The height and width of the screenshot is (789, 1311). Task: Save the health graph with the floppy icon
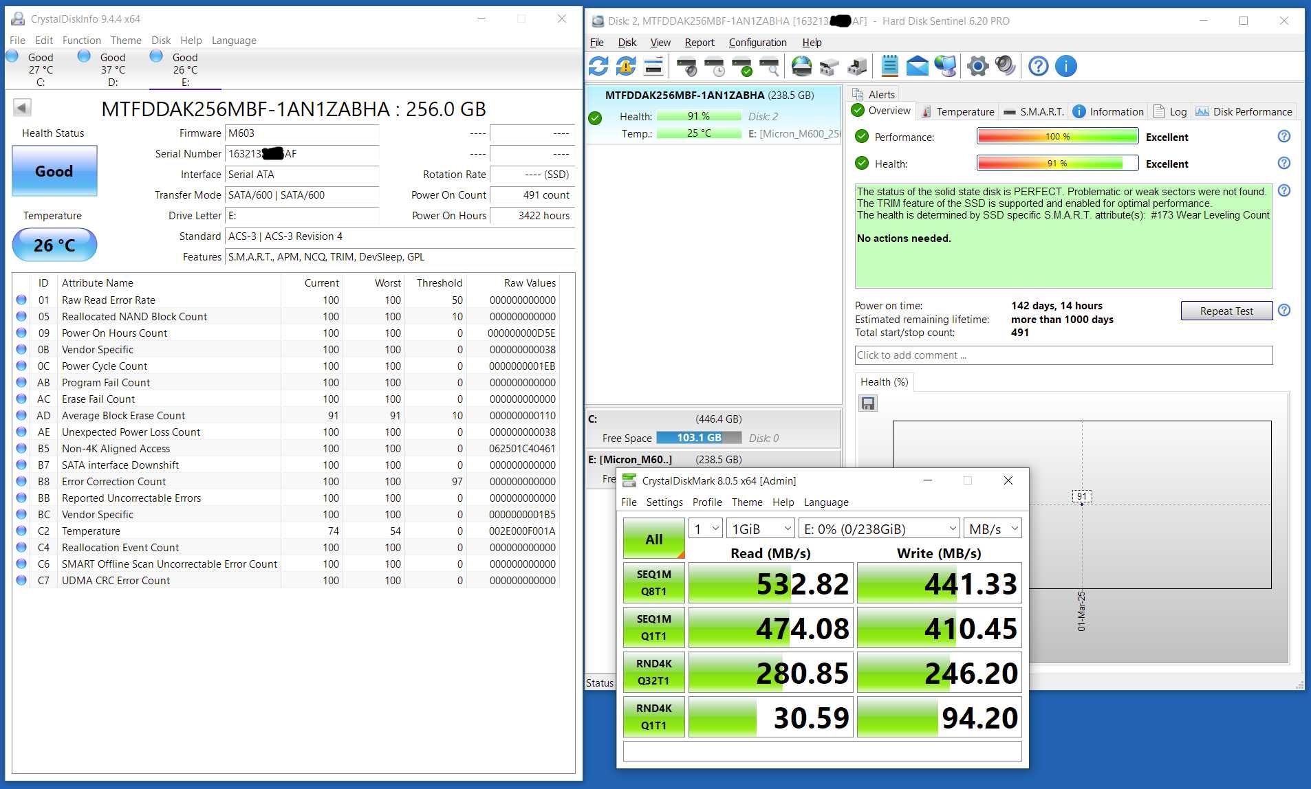coord(868,403)
